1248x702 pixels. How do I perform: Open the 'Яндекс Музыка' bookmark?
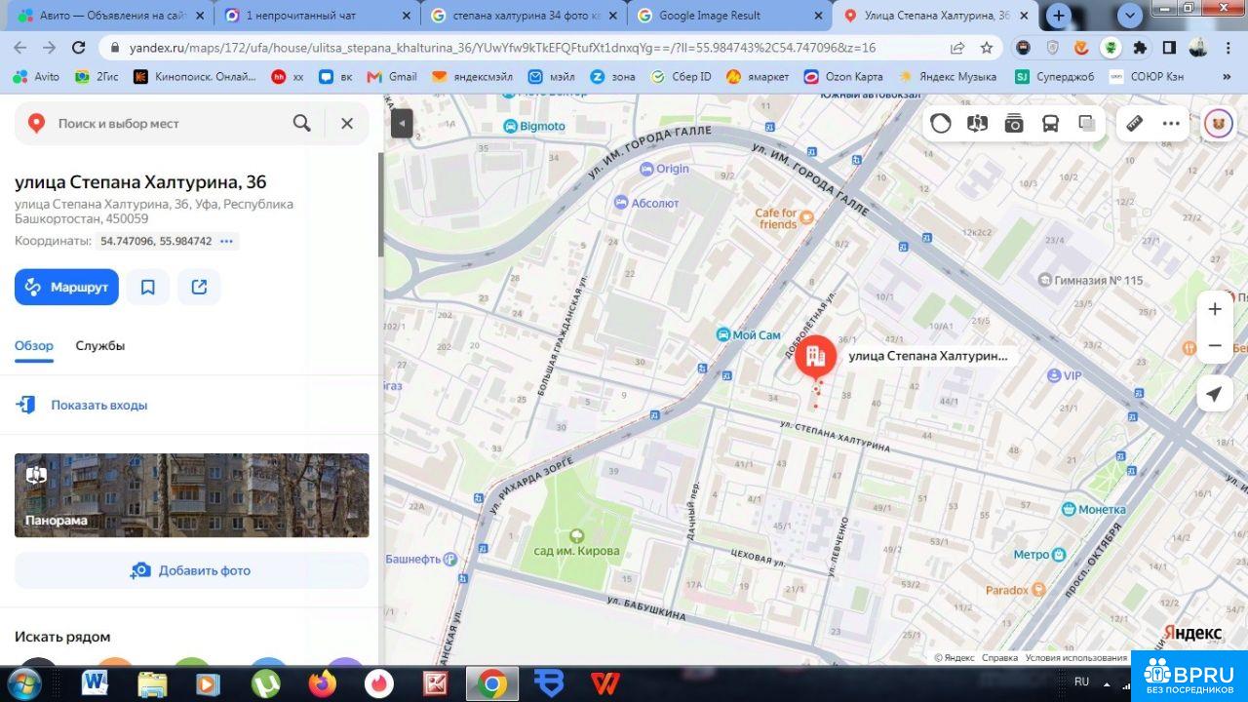tap(948, 77)
